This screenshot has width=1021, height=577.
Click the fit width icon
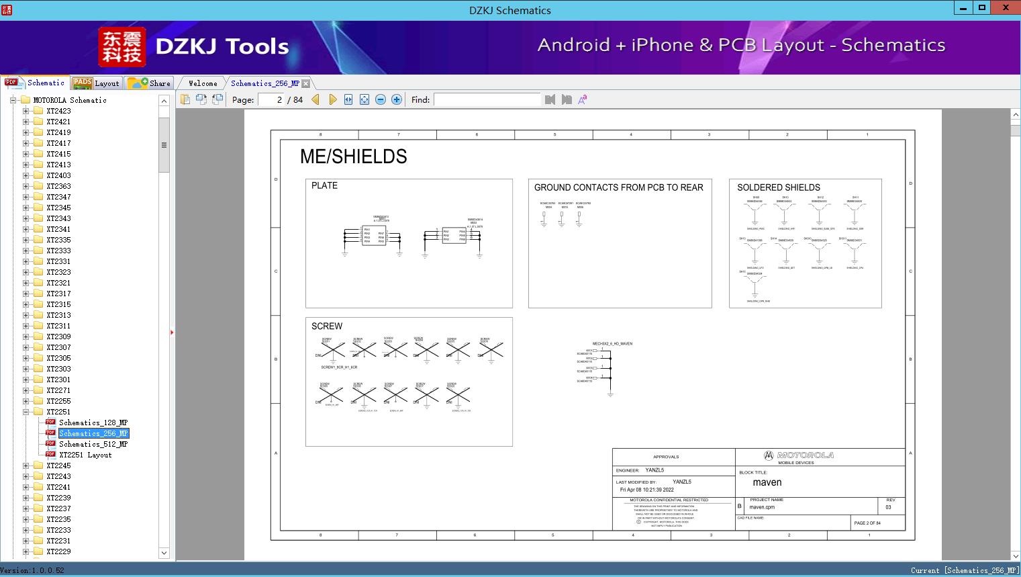pos(348,99)
